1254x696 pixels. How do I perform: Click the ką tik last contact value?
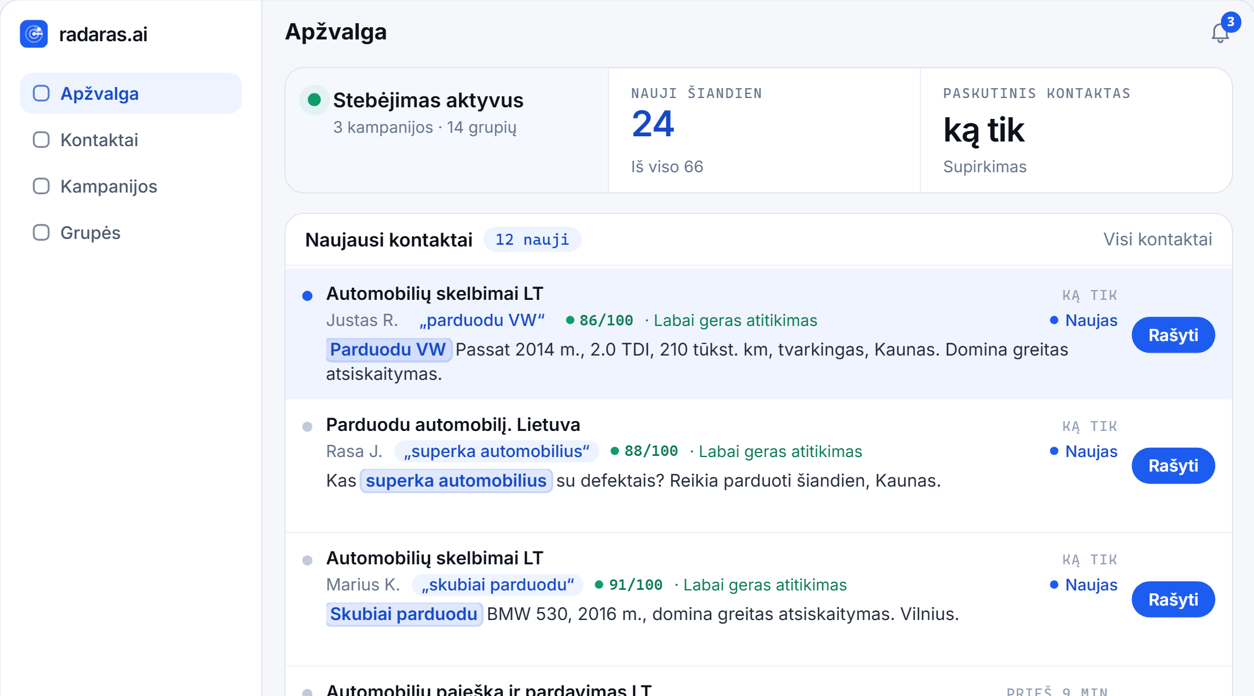(984, 130)
